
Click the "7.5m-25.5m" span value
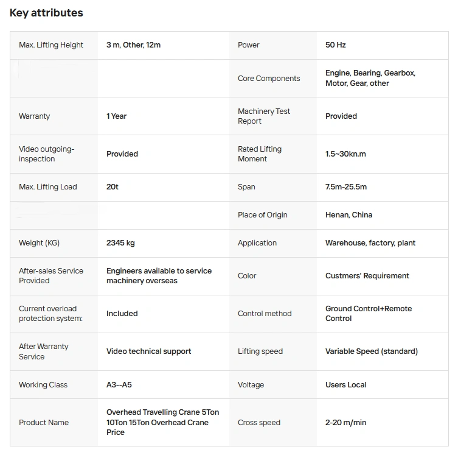(346, 187)
